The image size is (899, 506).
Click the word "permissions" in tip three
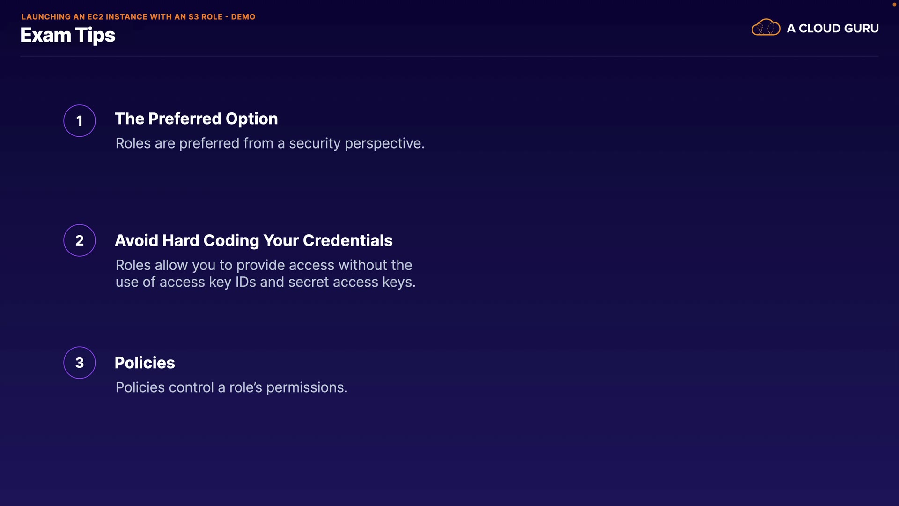[306, 388]
